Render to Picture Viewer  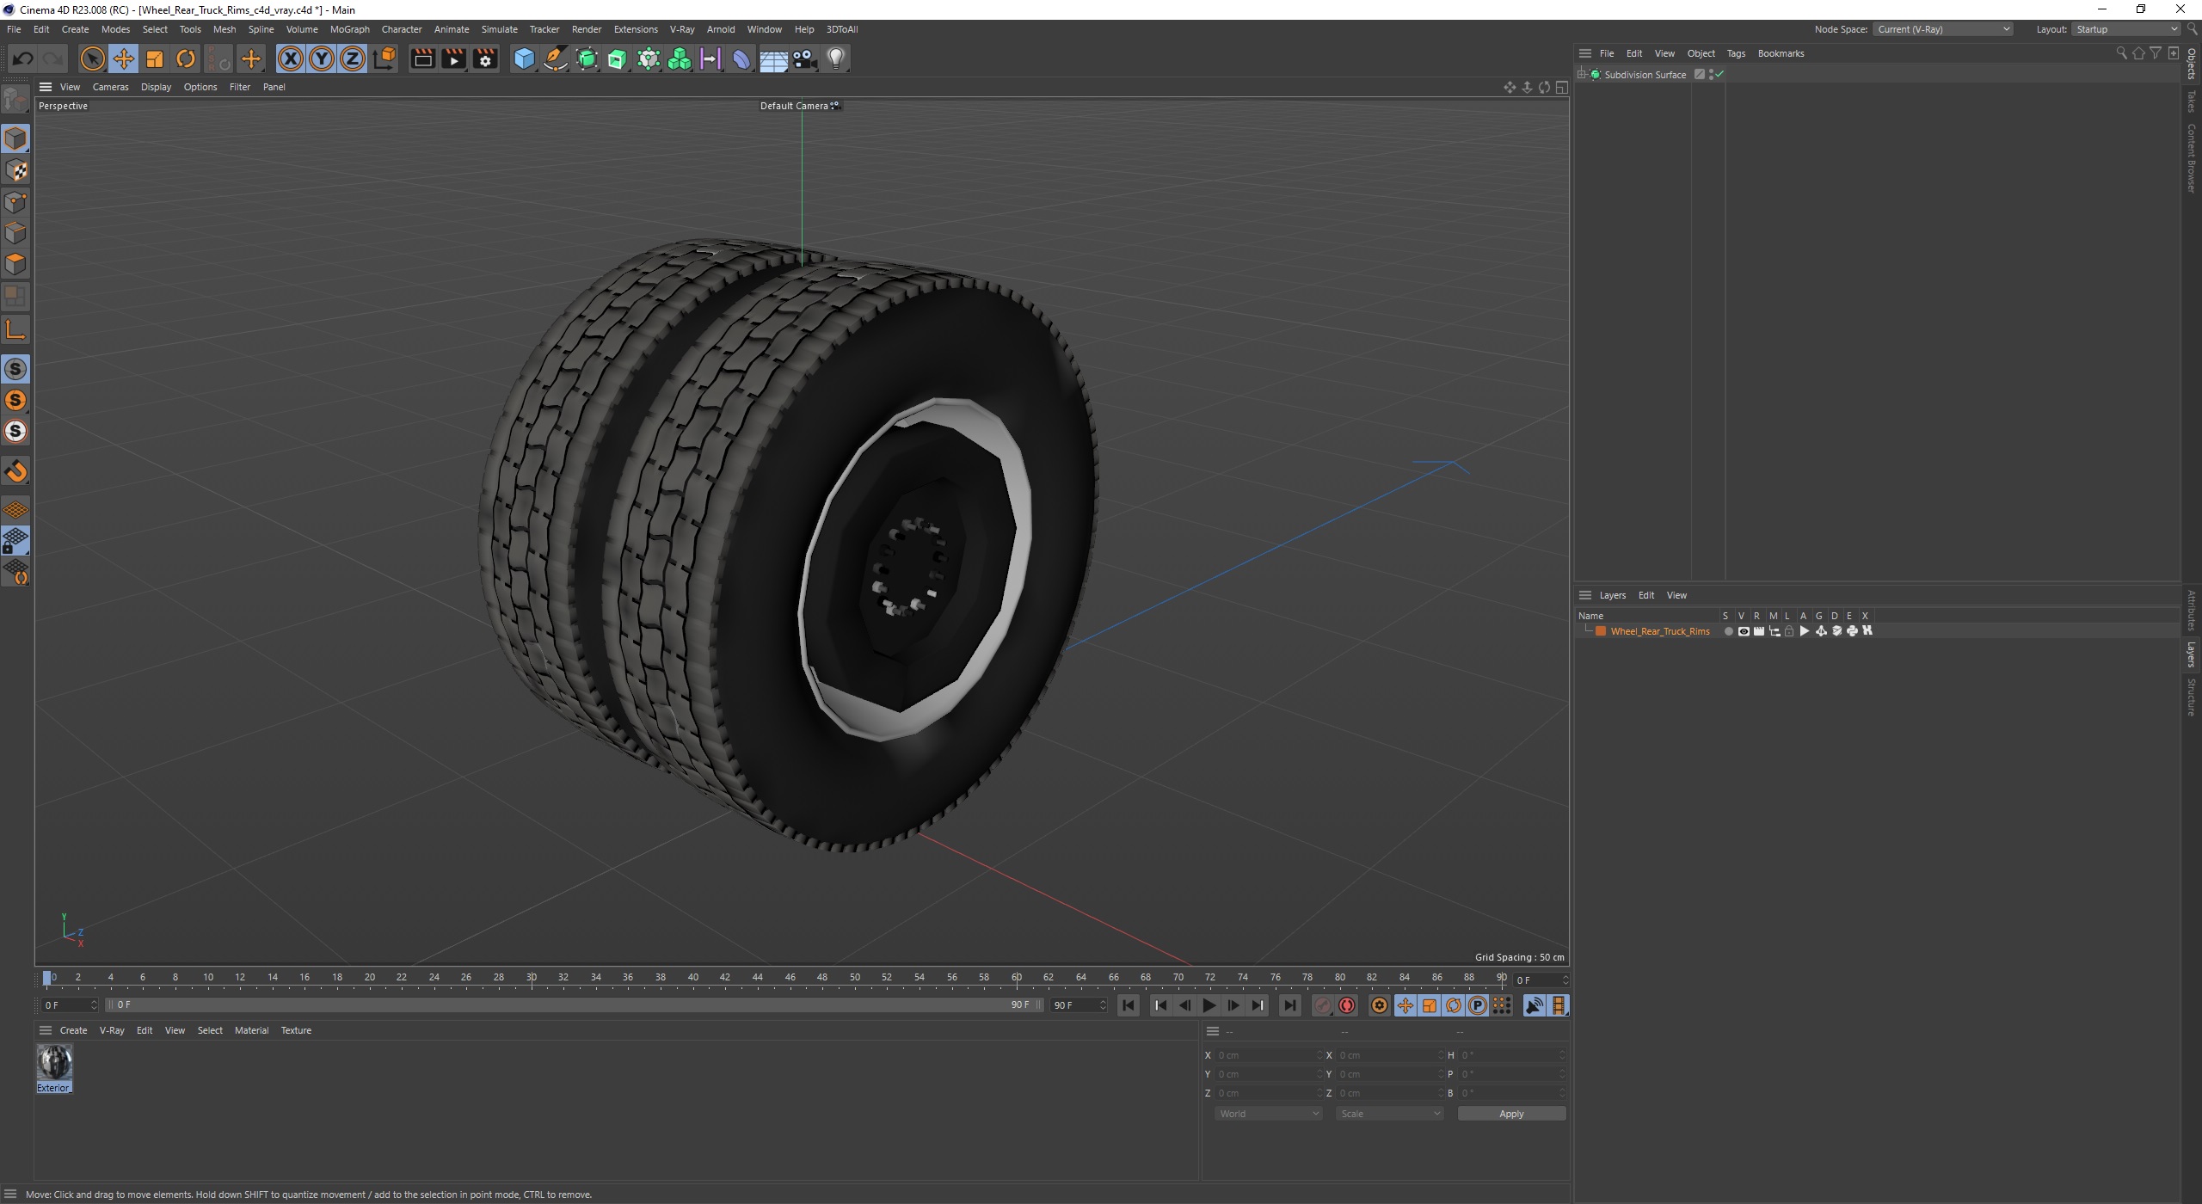click(x=453, y=58)
